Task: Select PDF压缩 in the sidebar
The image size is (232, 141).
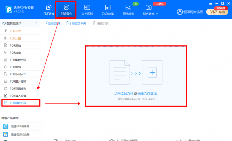Action: 20,46
